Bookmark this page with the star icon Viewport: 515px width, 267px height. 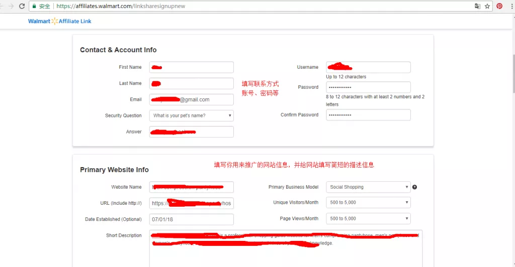coord(487,6)
